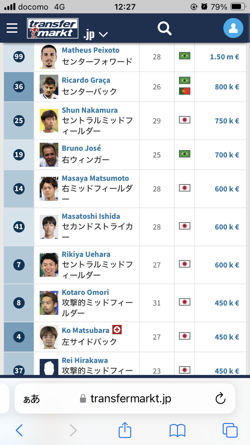The image size is (250, 445).
Task: Tap Bruno José player photo
Action: pyautogui.click(x=49, y=155)
